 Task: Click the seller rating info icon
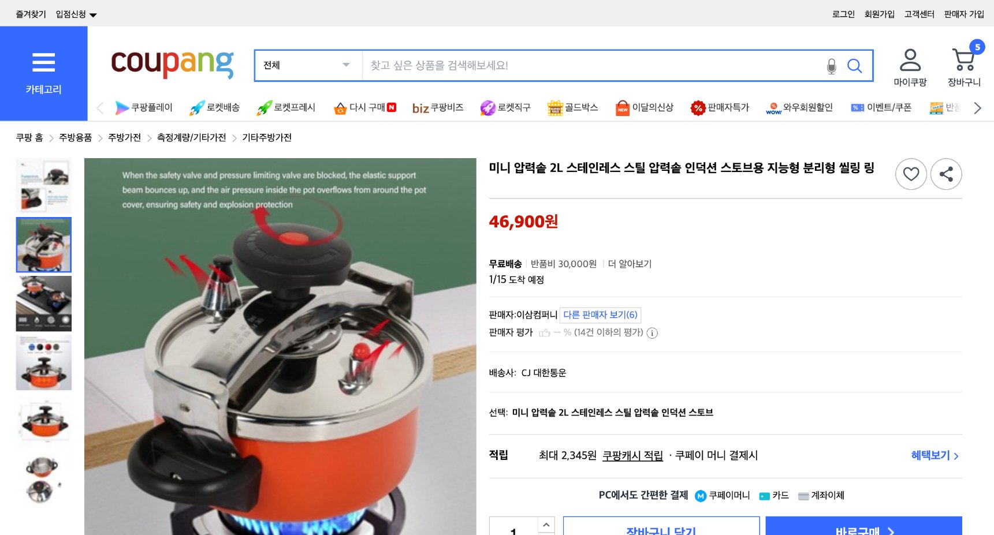click(652, 333)
